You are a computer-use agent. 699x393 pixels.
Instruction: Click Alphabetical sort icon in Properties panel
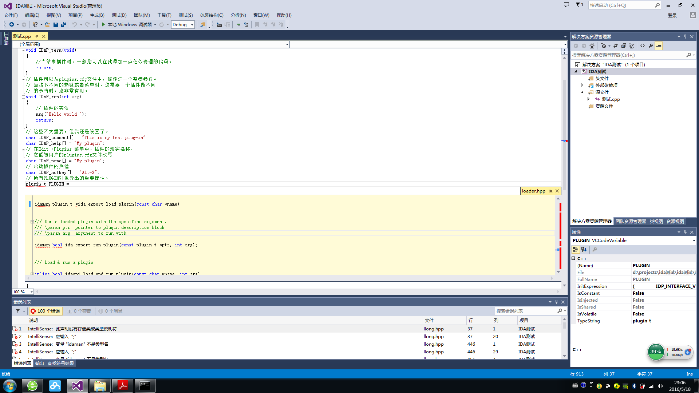pyautogui.click(x=584, y=250)
